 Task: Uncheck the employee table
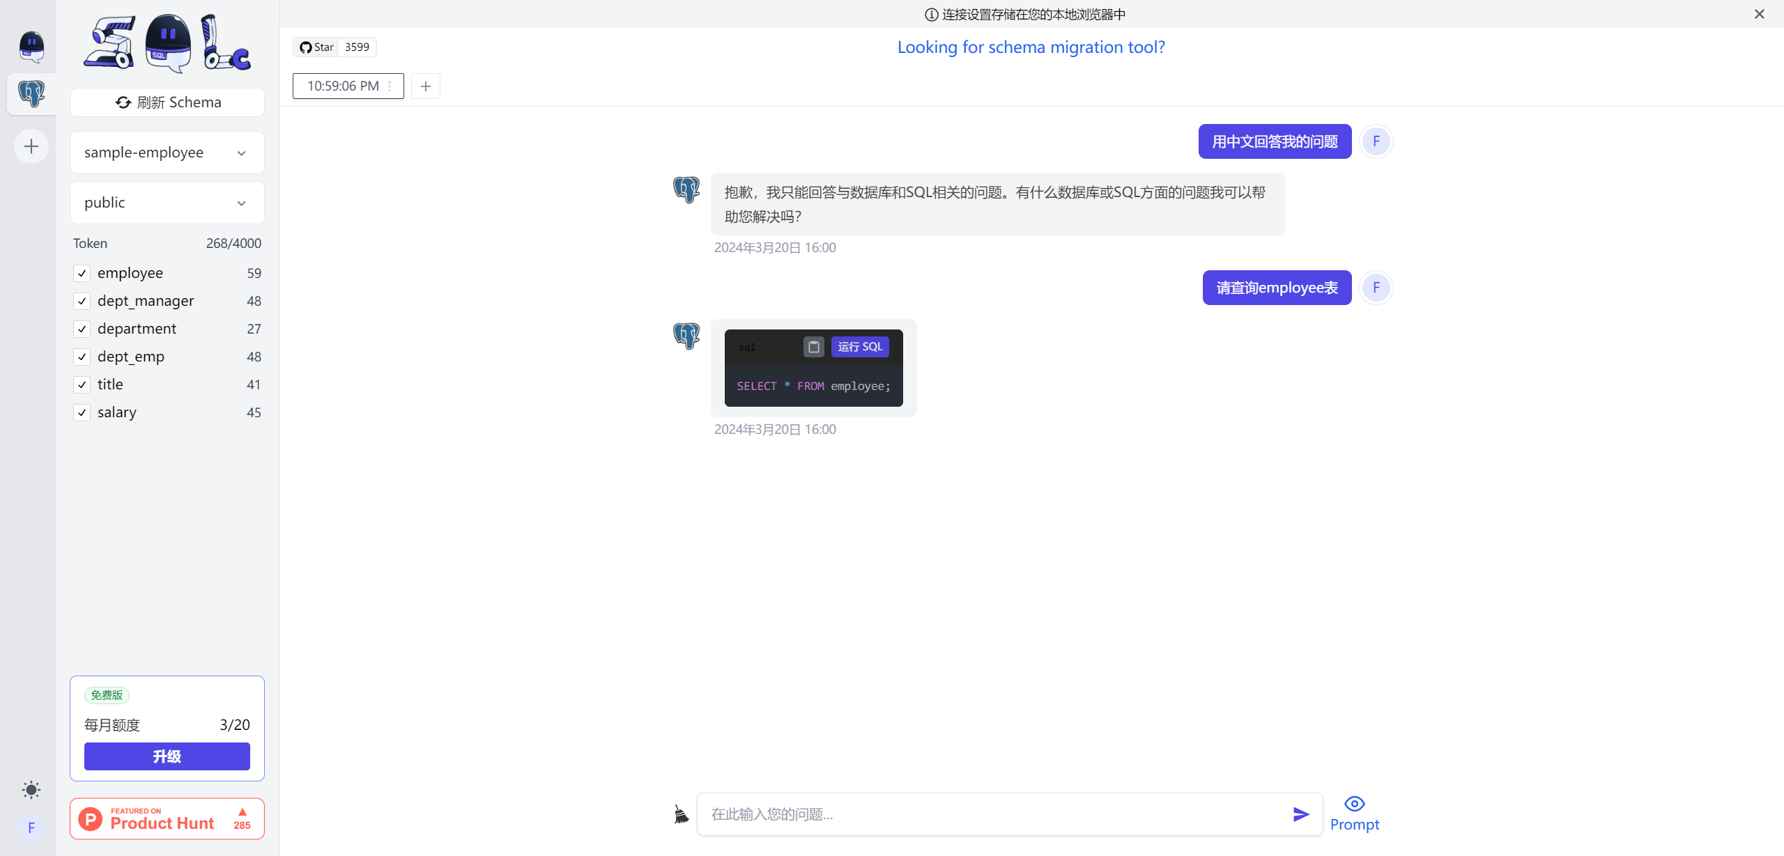82,273
